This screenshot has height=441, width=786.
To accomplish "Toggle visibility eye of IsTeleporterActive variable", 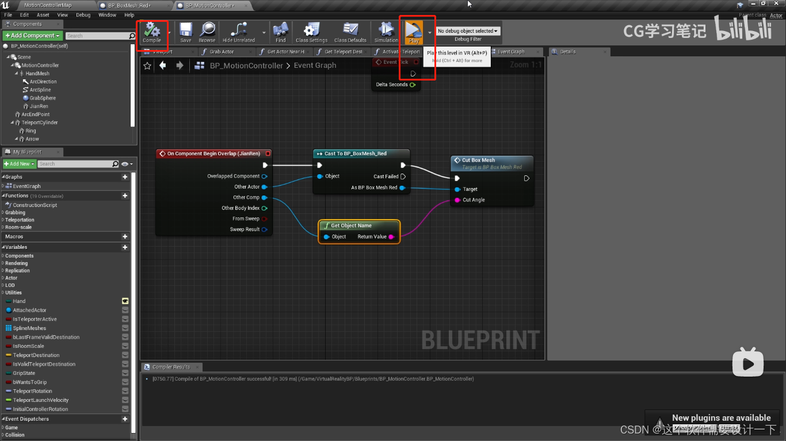I will coord(125,319).
